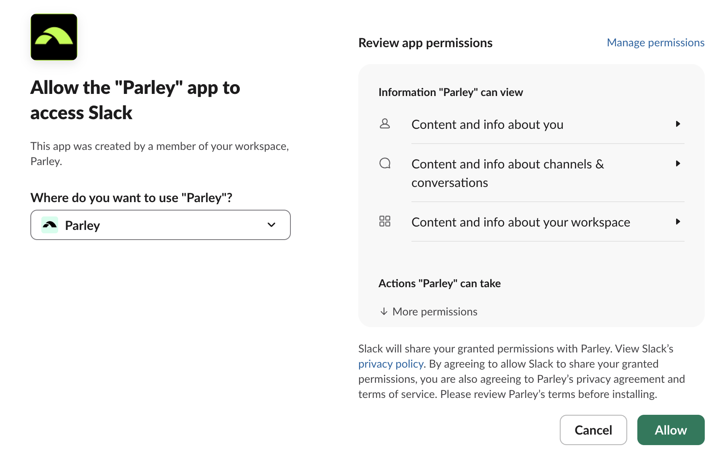Allow Parley to access Slack
Viewport: 725px width, 459px height.
pyautogui.click(x=671, y=430)
